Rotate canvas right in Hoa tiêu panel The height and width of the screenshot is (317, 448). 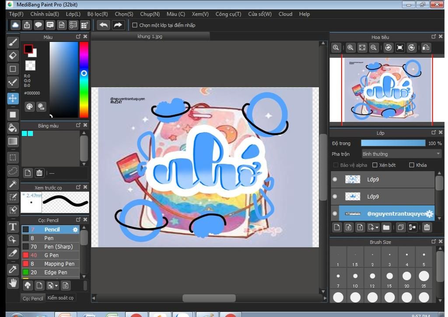click(x=411, y=48)
